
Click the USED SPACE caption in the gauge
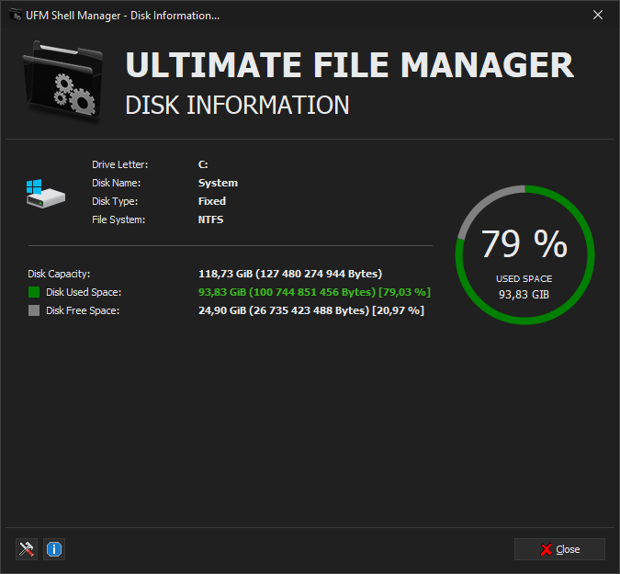[x=524, y=278]
